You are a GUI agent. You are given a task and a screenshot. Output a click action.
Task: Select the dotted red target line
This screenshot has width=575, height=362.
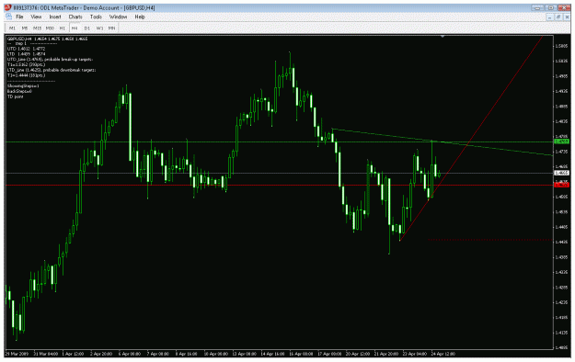coord(490,240)
